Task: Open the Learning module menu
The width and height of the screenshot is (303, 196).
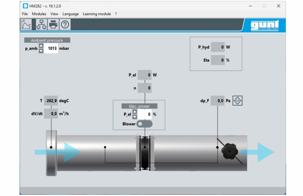Action: [x=97, y=14]
